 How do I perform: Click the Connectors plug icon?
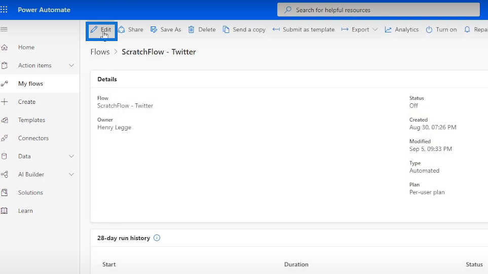[x=5, y=138]
